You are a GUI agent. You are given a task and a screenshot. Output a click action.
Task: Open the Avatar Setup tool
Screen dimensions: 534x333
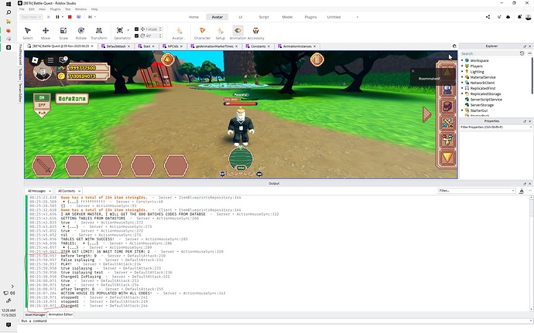click(221, 33)
